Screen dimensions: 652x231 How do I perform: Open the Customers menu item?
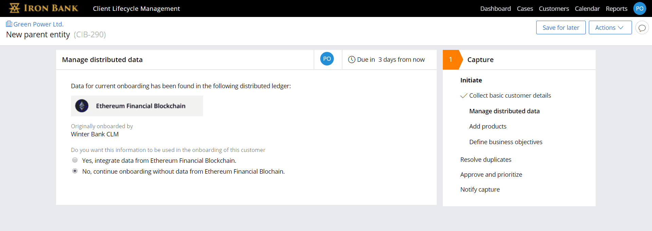(x=554, y=8)
